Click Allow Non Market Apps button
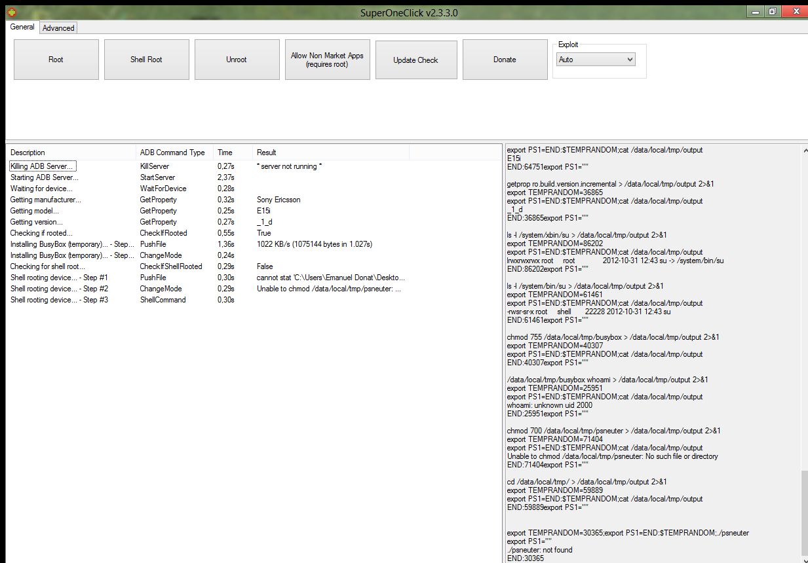This screenshot has width=808, height=563. click(x=327, y=60)
